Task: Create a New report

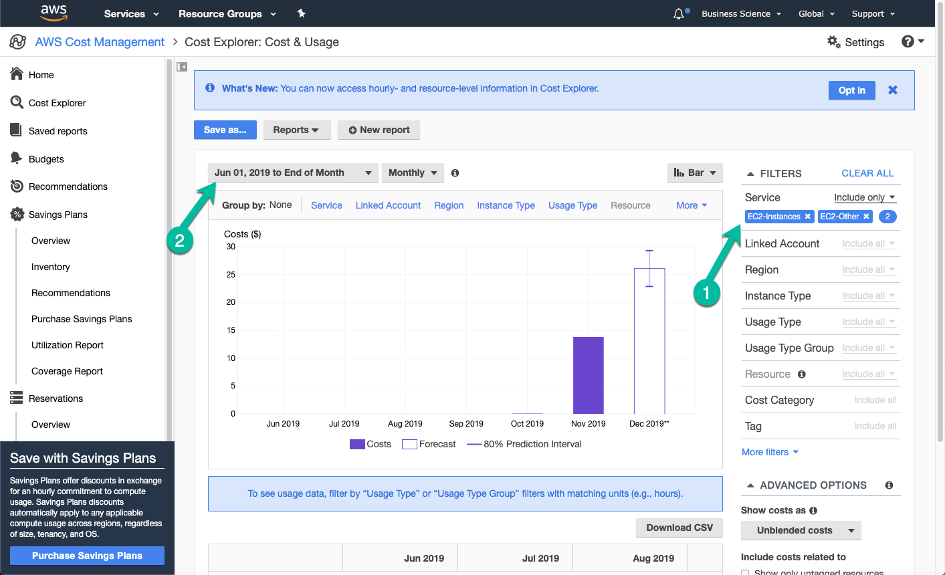Action: coord(379,130)
